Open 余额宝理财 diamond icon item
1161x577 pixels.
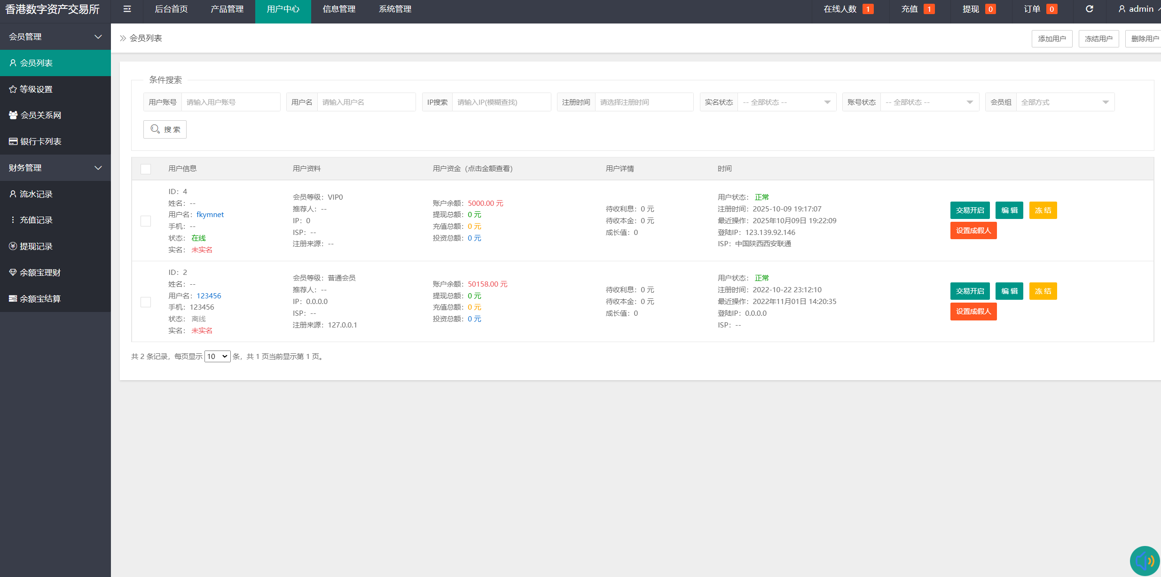tap(40, 273)
